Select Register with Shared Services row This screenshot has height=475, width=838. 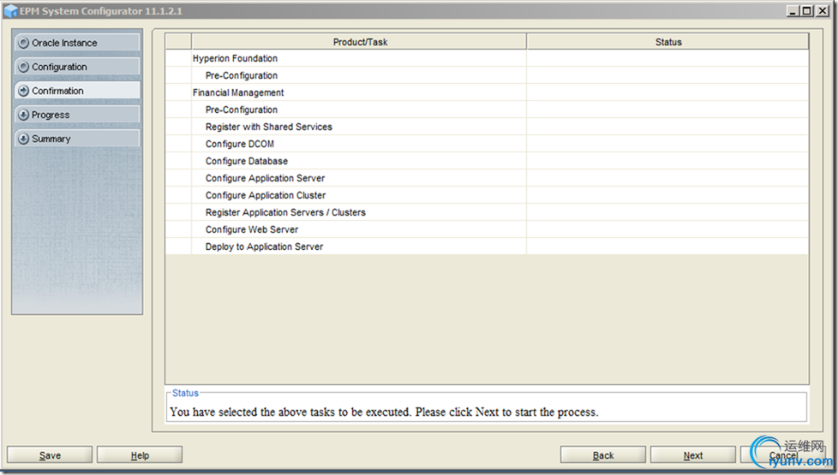coord(487,127)
